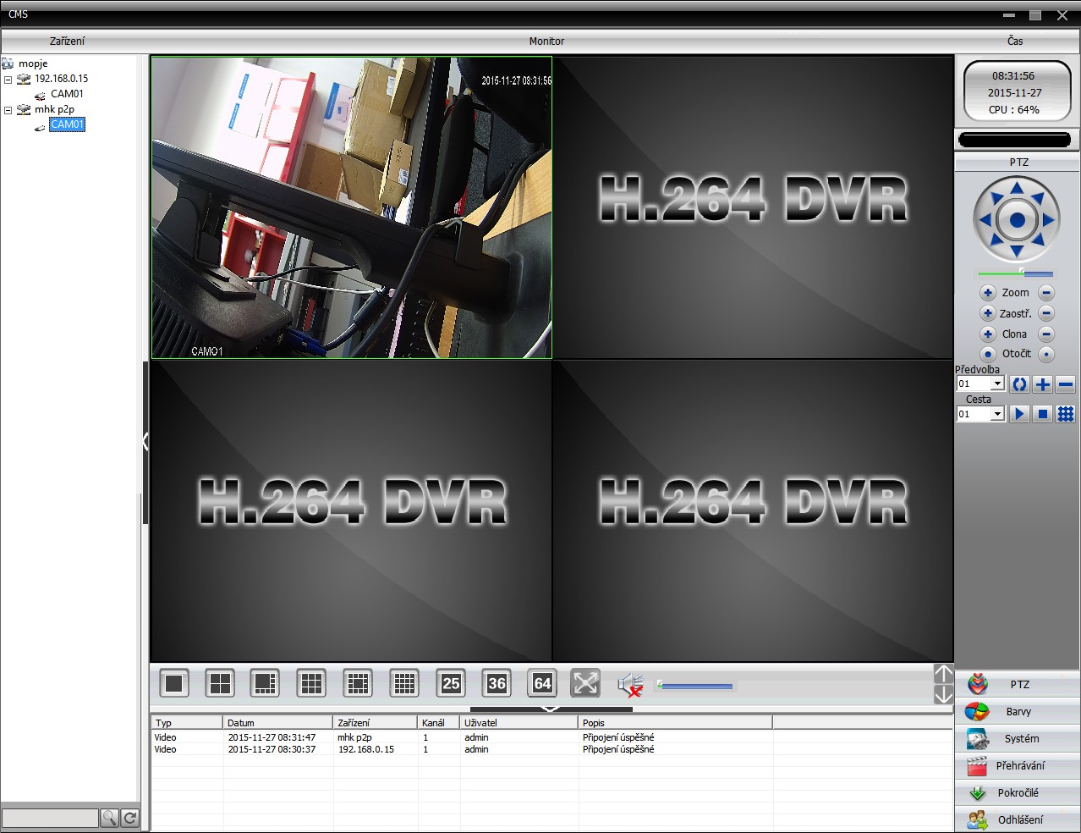Adjust the volume slider bar
1081x833 pixels.
coord(695,686)
